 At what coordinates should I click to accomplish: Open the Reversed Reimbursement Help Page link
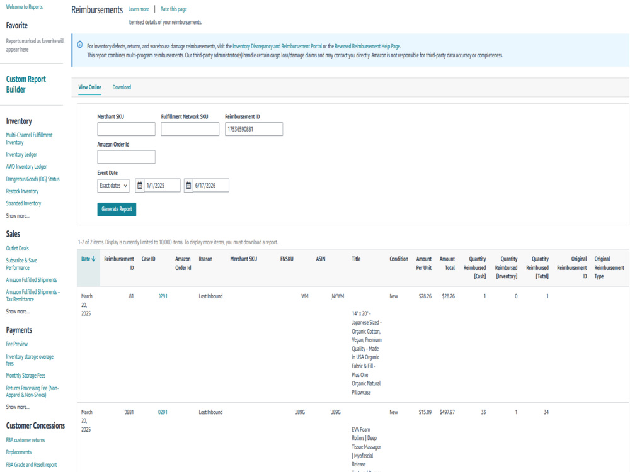(367, 46)
